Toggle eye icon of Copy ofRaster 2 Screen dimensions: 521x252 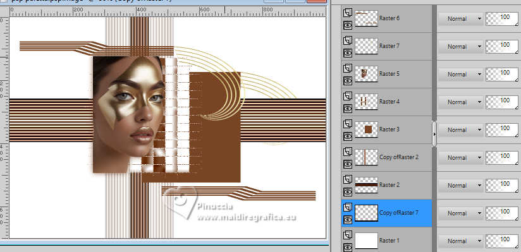348,164
